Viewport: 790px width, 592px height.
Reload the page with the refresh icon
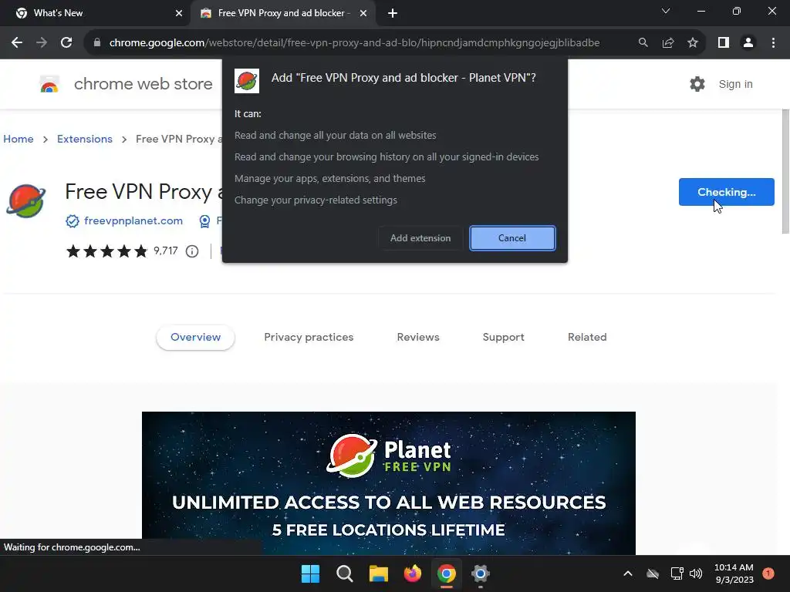click(66, 43)
